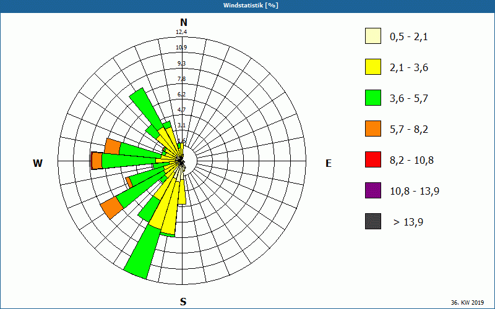Click the E compass label

tap(329, 163)
